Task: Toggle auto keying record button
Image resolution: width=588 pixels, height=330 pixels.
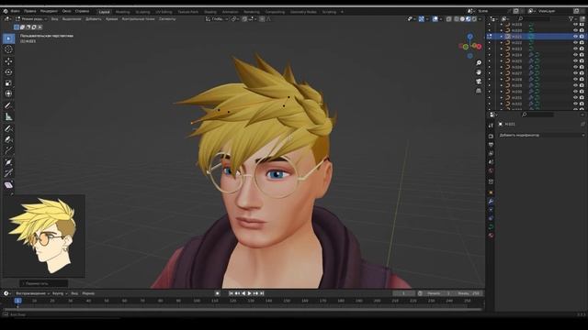Action: click(218, 293)
